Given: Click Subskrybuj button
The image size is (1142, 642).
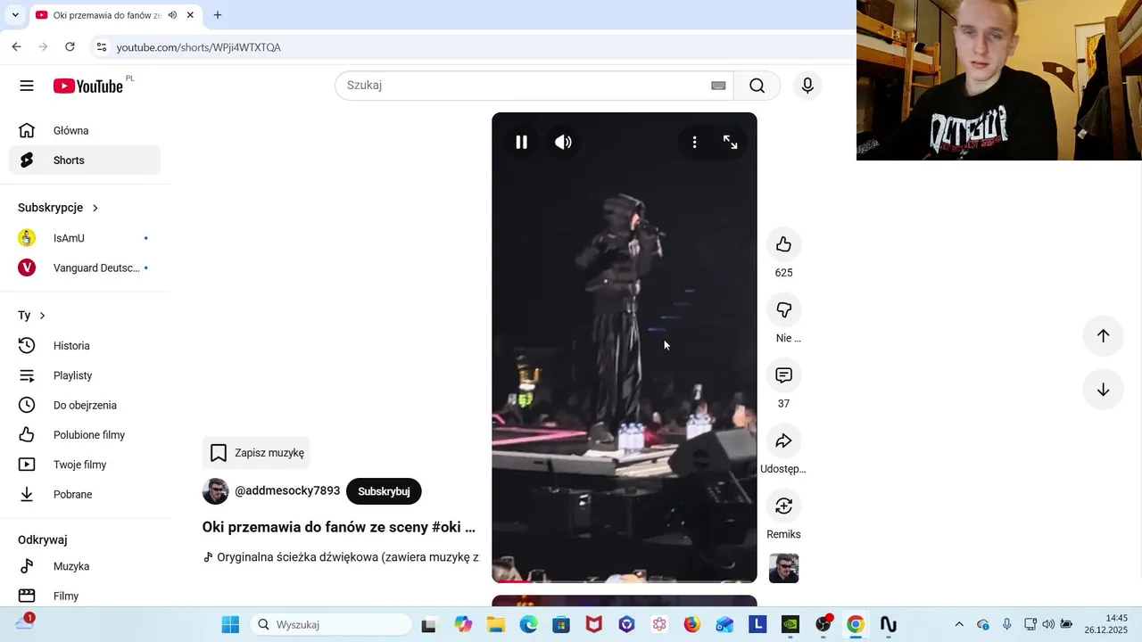Looking at the screenshot, I should 384,491.
